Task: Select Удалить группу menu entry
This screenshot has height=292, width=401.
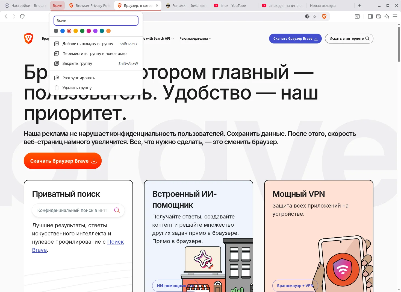Action: tap(77, 88)
